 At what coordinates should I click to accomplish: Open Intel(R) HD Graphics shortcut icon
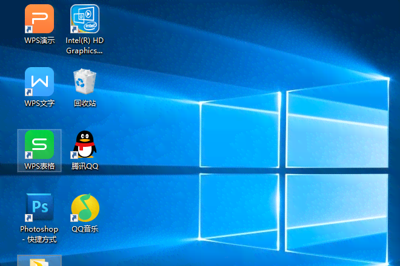pyautogui.click(x=85, y=19)
